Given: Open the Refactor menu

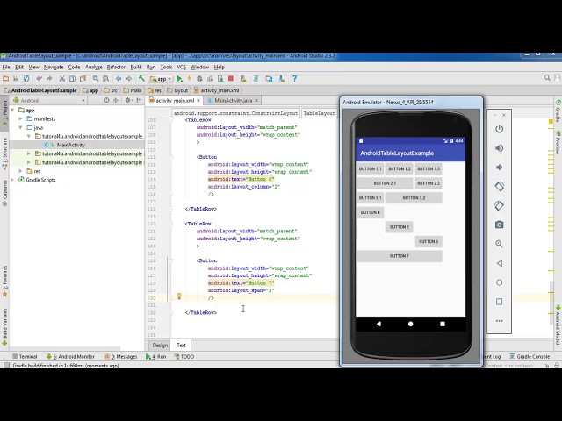Looking at the screenshot, I should coord(116,67).
